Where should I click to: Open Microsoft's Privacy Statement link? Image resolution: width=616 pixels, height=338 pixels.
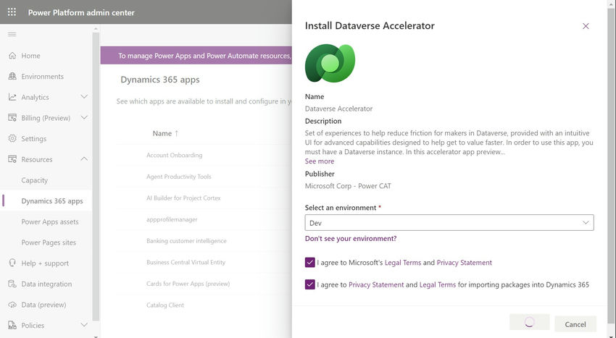click(464, 263)
